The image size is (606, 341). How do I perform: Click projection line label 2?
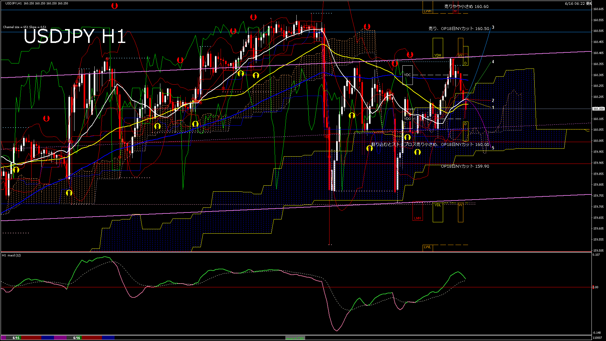[493, 101]
